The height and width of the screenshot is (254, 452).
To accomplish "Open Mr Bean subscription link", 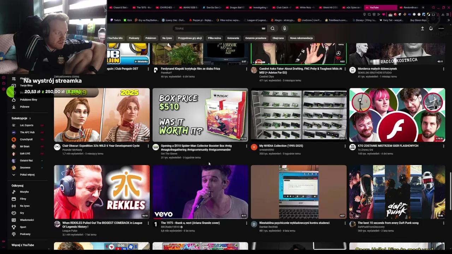I will tap(25, 146).
